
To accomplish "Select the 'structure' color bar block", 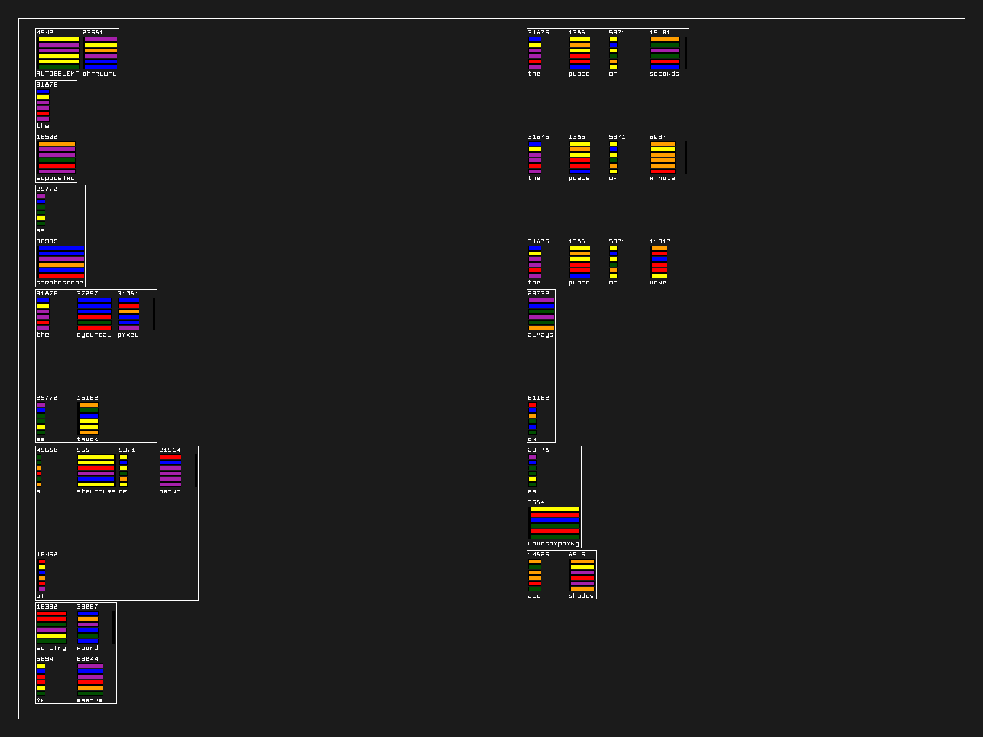I will click(96, 470).
